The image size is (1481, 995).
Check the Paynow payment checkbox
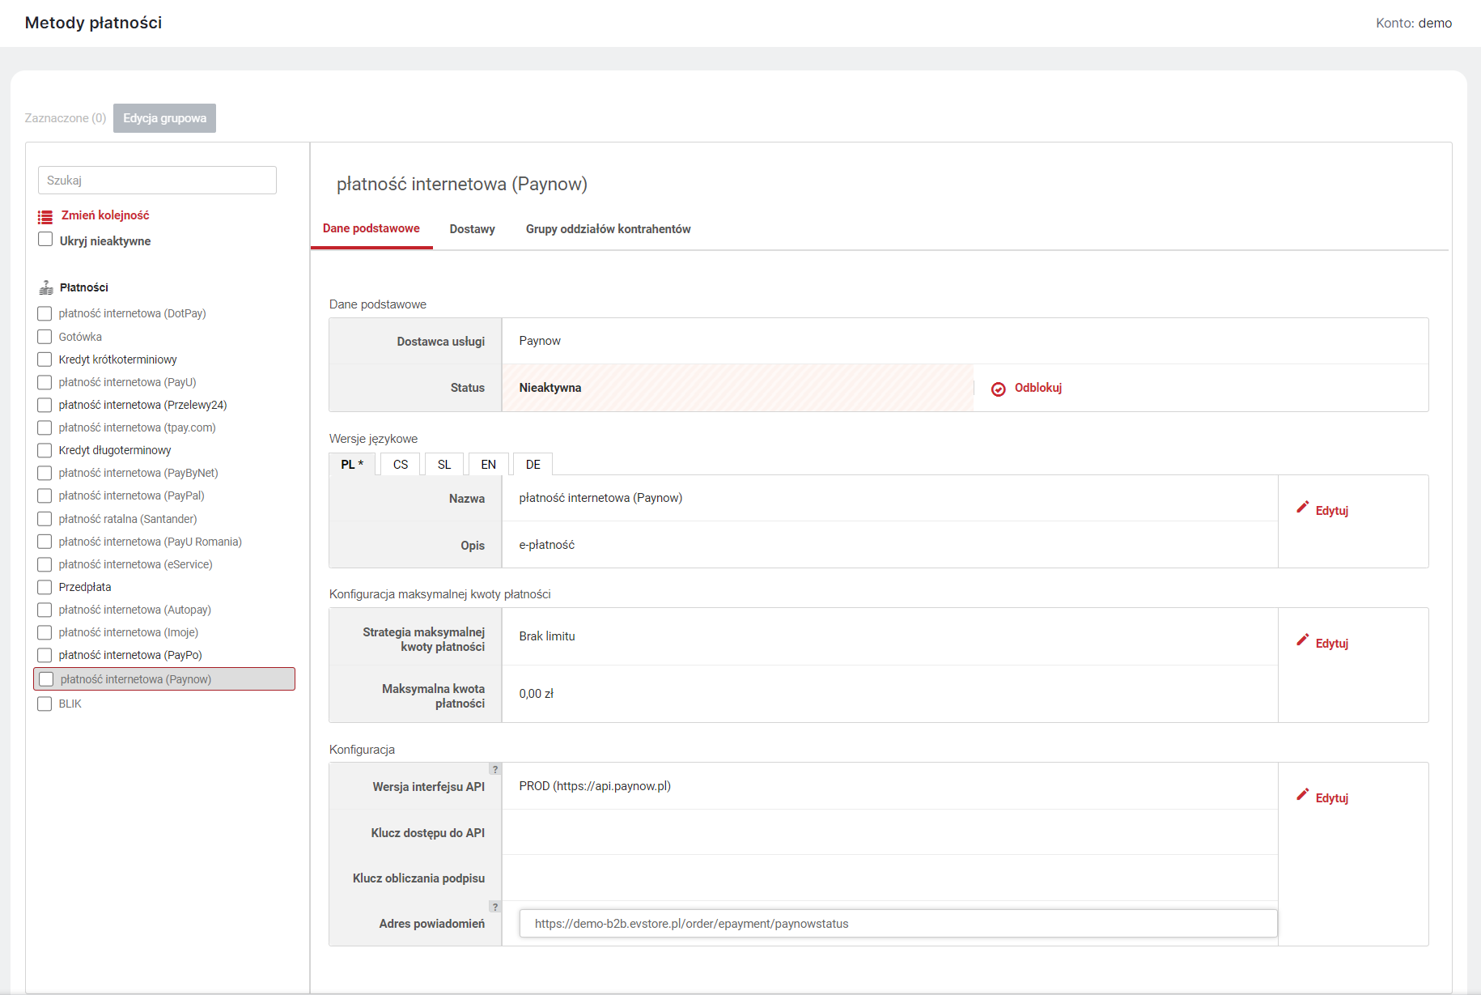point(46,679)
